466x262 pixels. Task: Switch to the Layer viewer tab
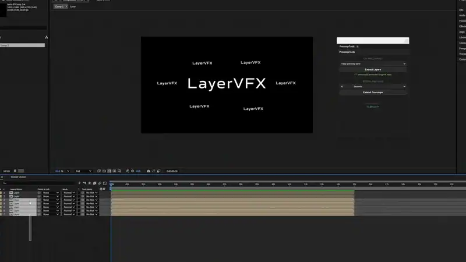pyautogui.click(x=73, y=6)
